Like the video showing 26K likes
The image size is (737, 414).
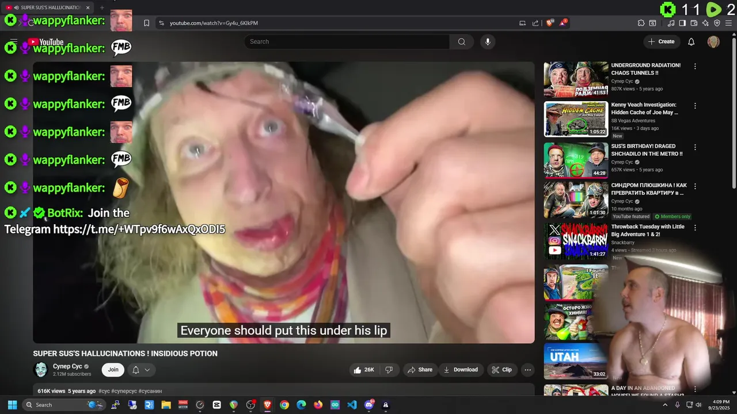(x=363, y=370)
